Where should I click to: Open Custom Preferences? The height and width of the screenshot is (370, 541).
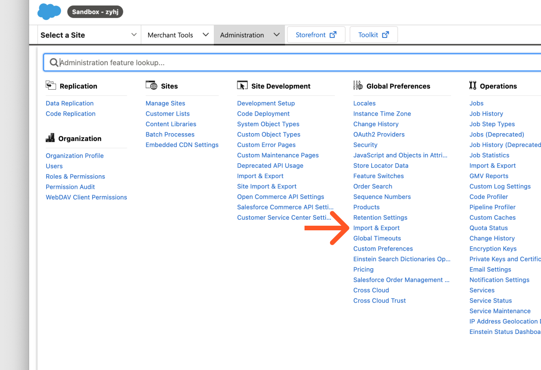tap(383, 248)
